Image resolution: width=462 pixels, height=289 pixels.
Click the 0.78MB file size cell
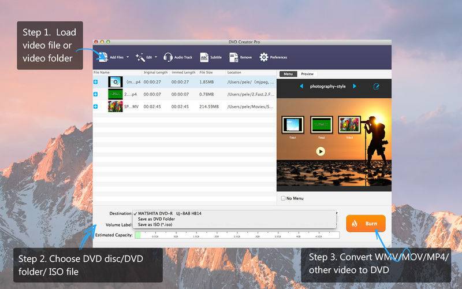tap(206, 94)
